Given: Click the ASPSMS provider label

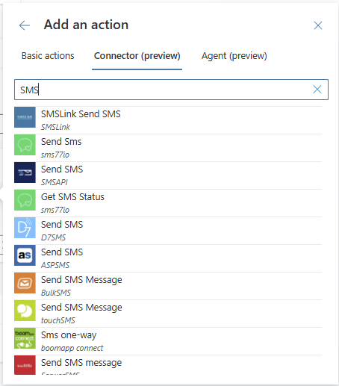Looking at the screenshot, I should (55, 265).
